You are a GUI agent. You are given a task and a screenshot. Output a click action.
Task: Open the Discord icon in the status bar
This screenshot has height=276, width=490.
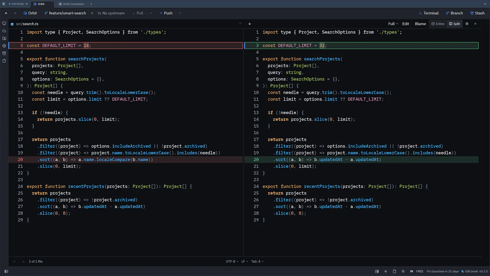coord(412,271)
